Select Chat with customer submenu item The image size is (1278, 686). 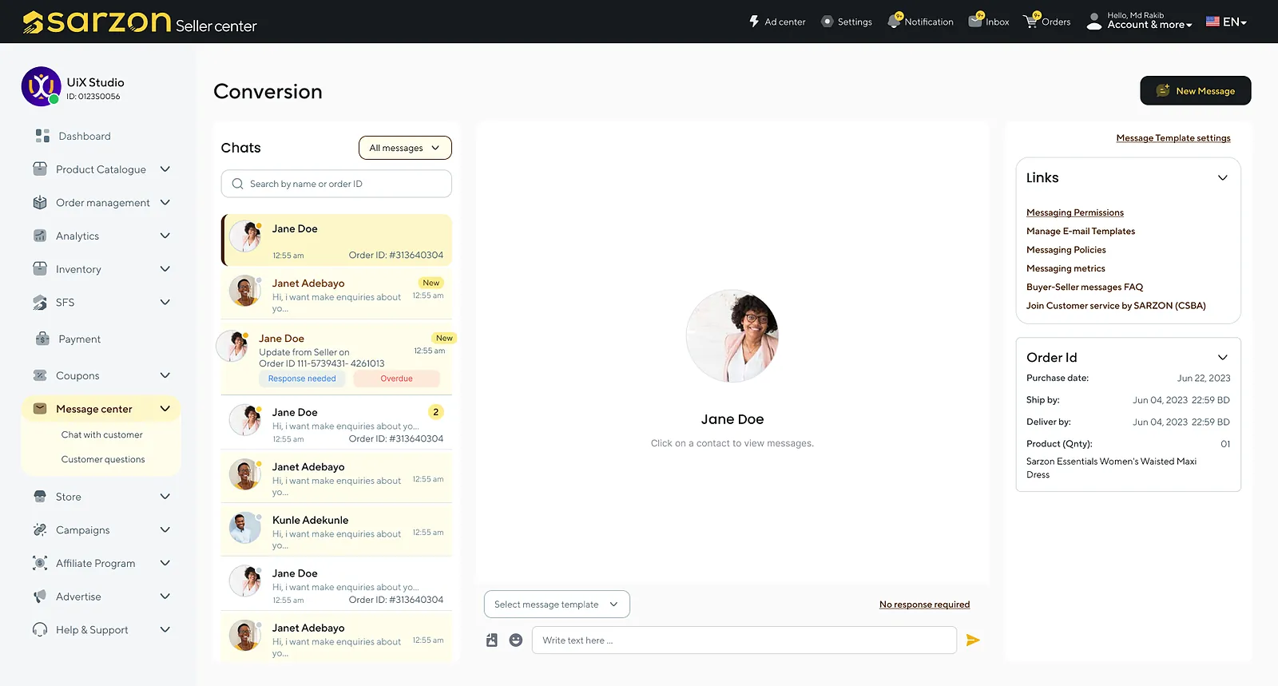(102, 434)
